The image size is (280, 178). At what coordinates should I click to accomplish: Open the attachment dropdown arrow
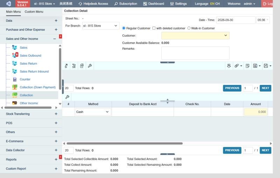tap(241, 66)
